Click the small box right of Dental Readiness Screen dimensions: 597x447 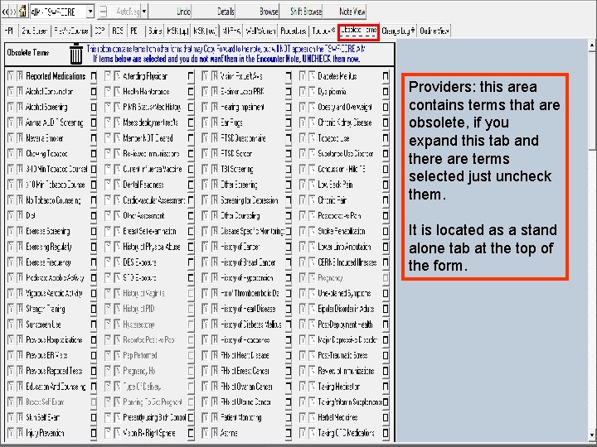click(191, 185)
